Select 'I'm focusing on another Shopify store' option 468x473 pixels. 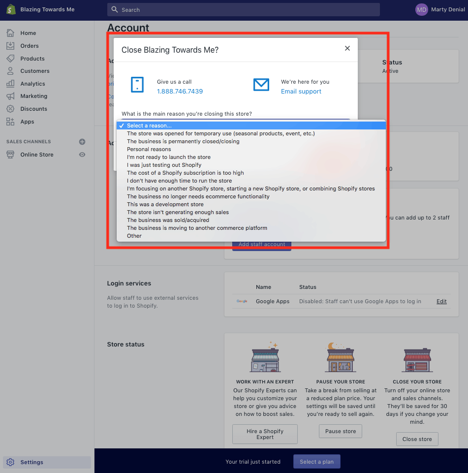251,189
